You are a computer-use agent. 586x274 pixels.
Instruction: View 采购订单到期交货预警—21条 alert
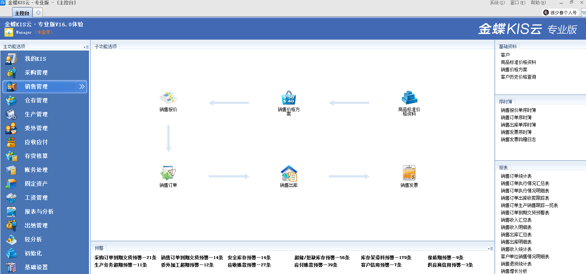(125, 258)
